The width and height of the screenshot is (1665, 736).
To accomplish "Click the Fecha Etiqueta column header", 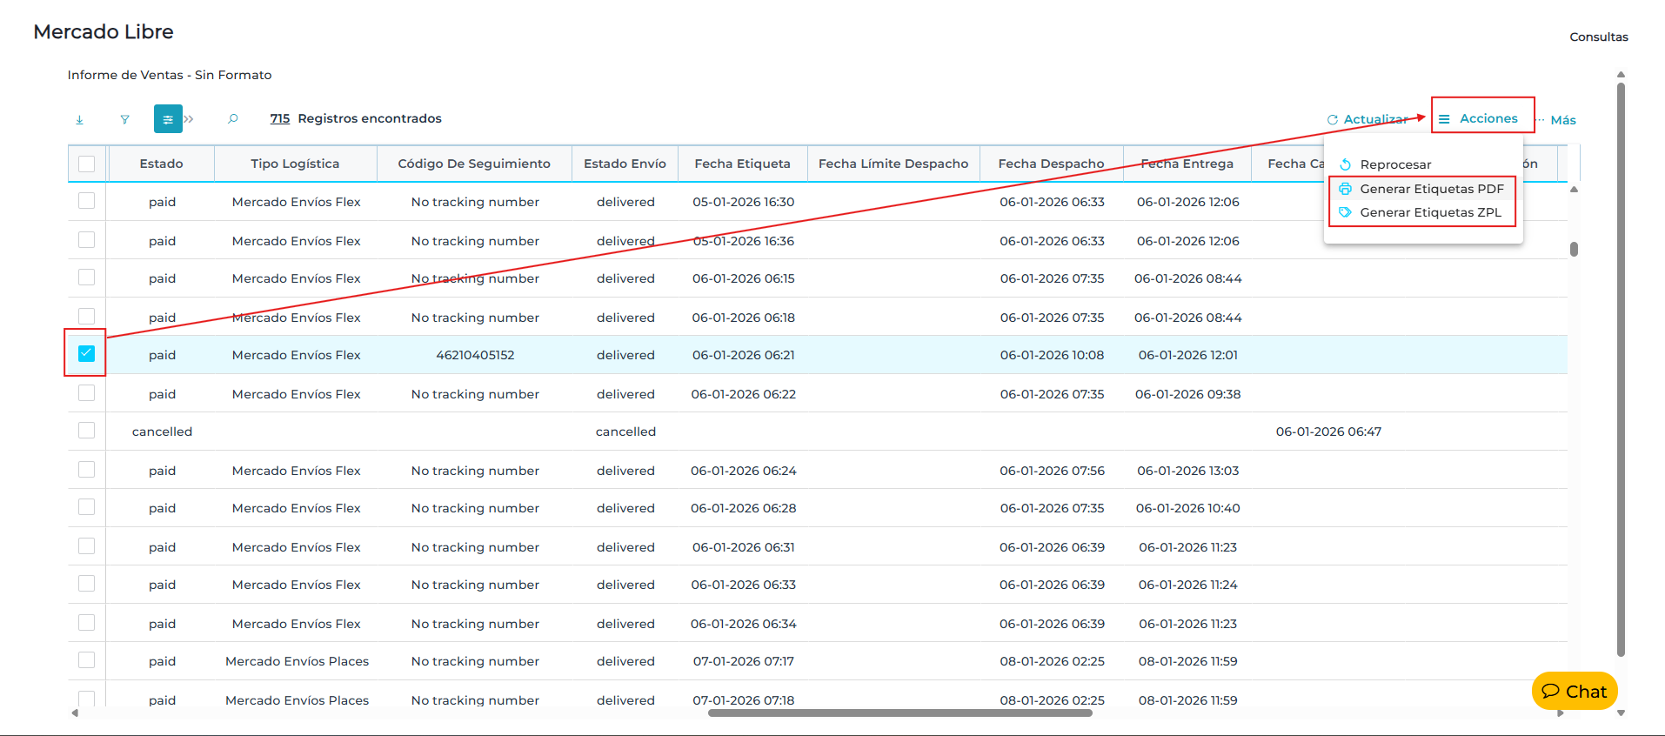I will (x=742, y=164).
